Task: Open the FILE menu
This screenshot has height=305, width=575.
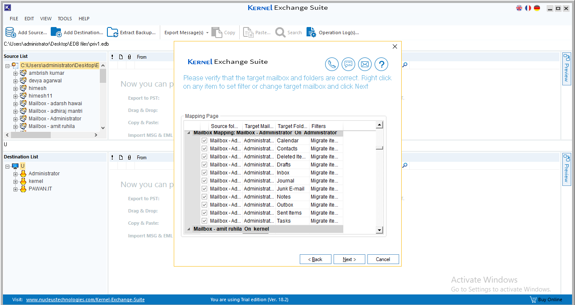Action: (14, 19)
